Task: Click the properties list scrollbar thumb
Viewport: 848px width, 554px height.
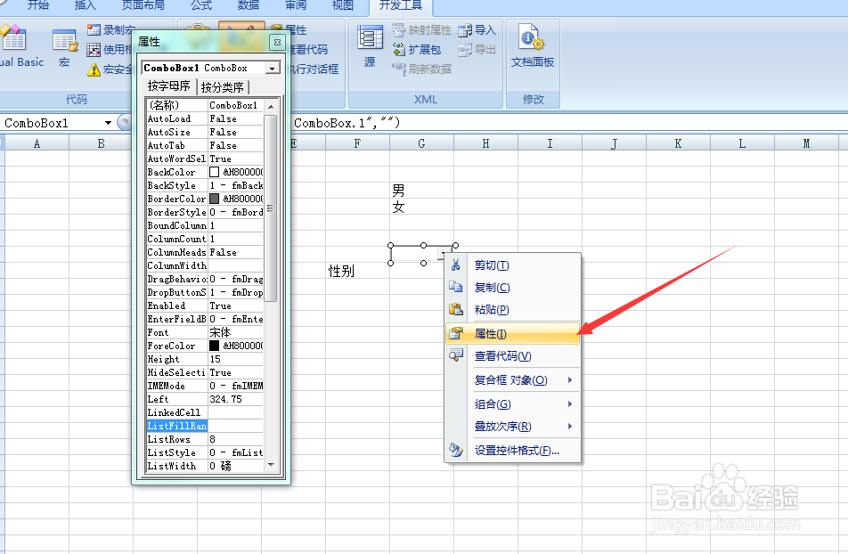Action: pyautogui.click(x=271, y=208)
